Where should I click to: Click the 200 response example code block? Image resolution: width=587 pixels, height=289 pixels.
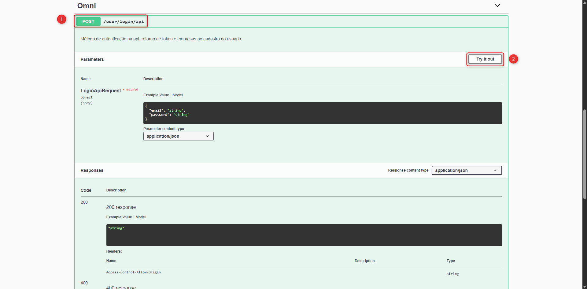point(304,235)
